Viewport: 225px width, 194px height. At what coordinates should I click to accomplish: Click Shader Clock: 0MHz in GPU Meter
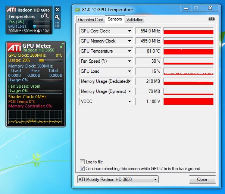pyautogui.click(x=27, y=97)
